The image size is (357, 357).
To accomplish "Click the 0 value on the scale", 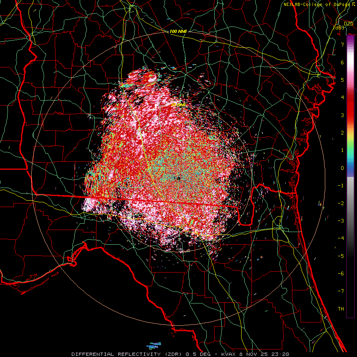I will pos(342,168).
